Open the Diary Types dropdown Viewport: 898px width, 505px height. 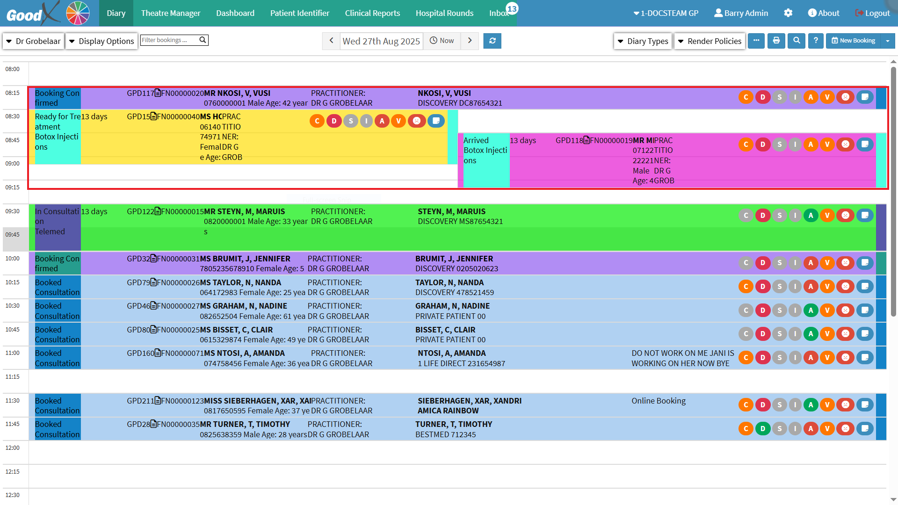[x=643, y=41]
